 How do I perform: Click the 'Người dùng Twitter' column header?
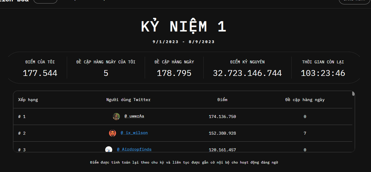pos(129,100)
